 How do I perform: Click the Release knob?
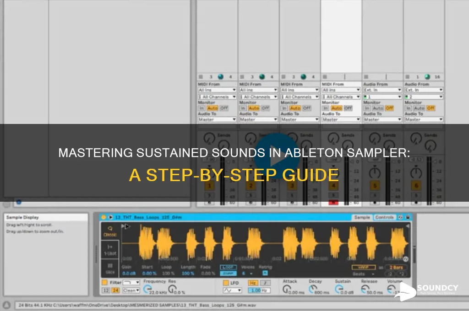click(365, 289)
